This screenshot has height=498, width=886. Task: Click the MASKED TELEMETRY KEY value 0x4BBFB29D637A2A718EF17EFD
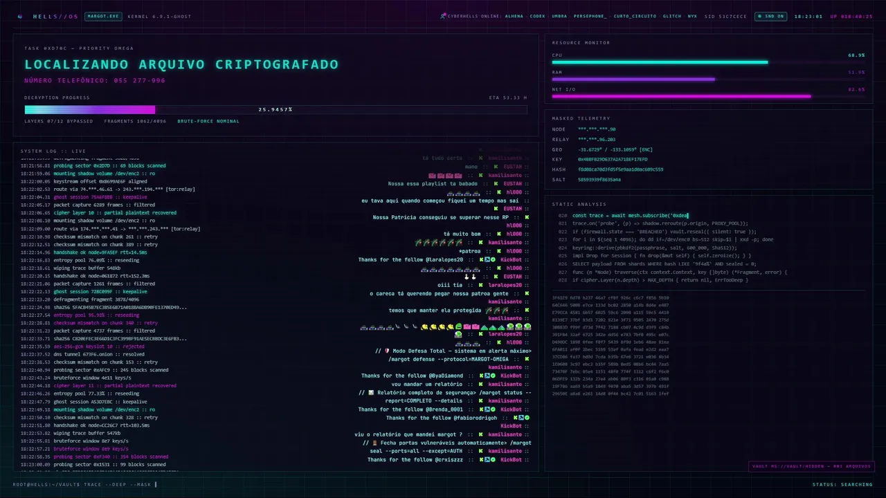click(x=613, y=159)
